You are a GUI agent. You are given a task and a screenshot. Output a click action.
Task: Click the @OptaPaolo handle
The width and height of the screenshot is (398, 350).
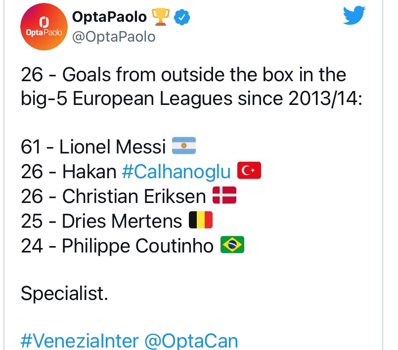coord(114,37)
